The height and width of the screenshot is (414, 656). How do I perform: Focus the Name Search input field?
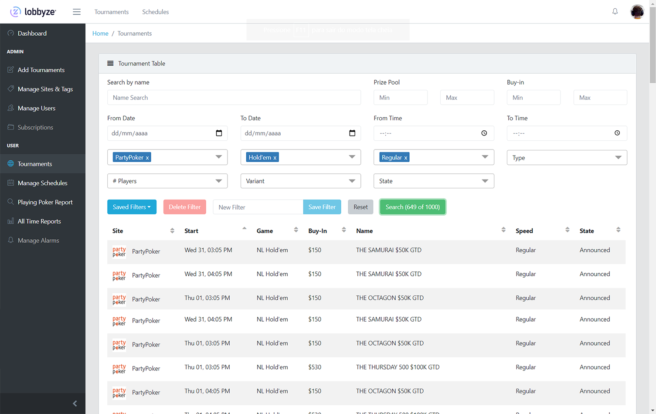click(234, 98)
